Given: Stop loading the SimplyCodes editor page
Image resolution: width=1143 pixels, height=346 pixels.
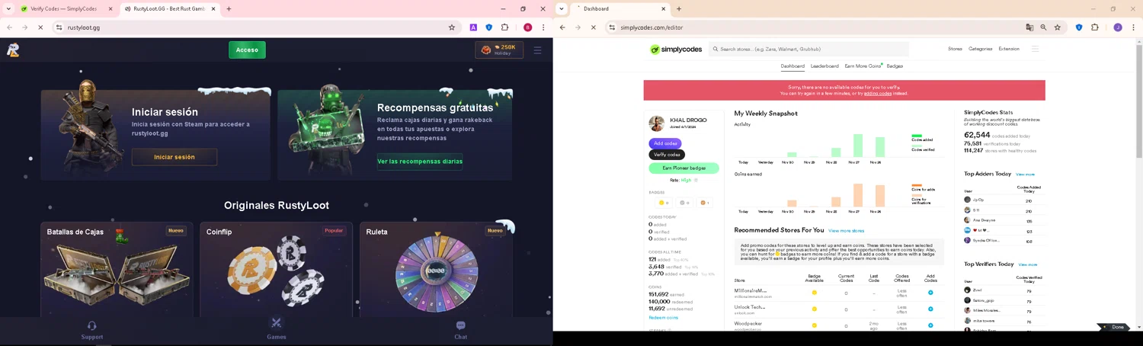Looking at the screenshot, I should click(x=593, y=27).
